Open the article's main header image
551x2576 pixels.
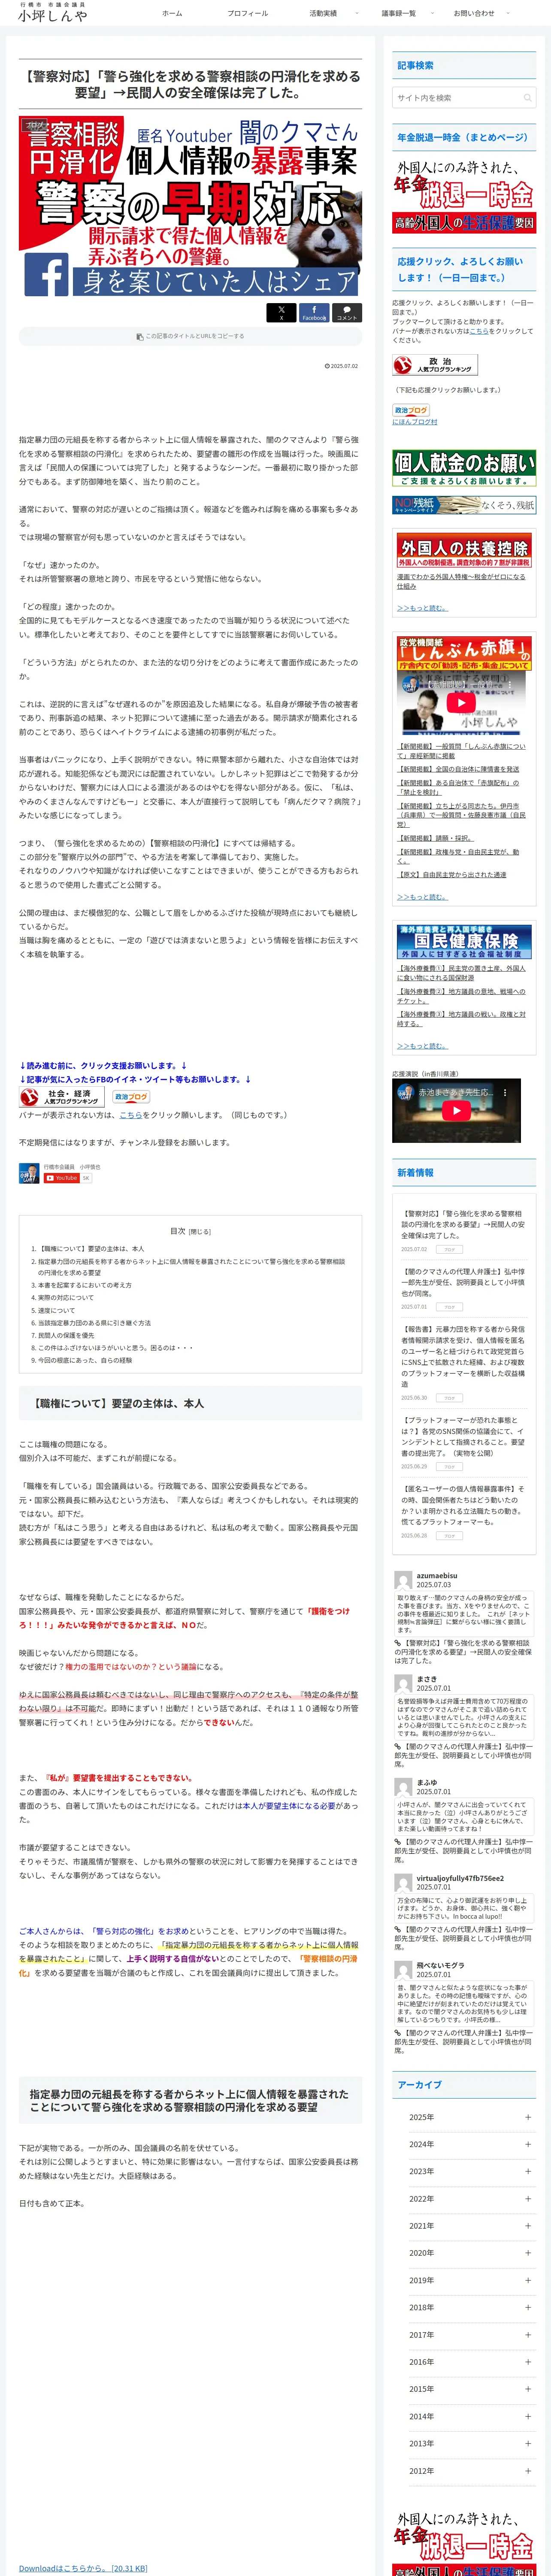click(190, 207)
